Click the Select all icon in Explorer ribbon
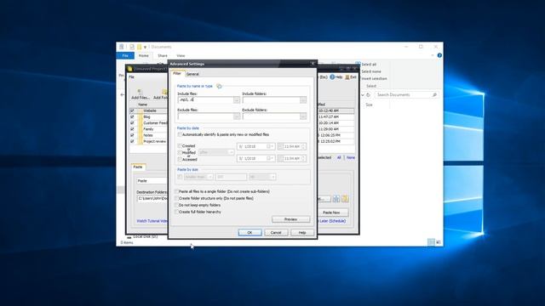Viewport: 545px width, 306px height. click(358, 65)
